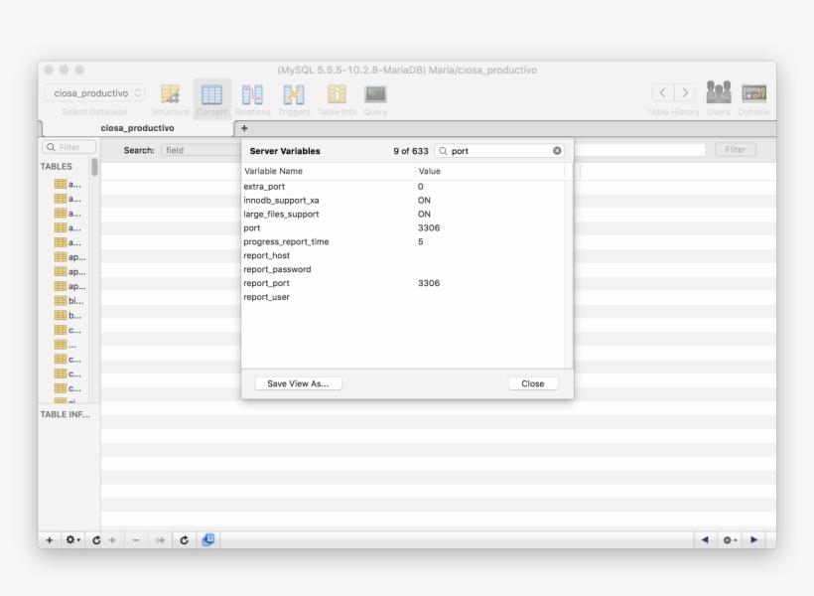Go back in table history
Viewport: 814px width, 596px height.
point(662,92)
